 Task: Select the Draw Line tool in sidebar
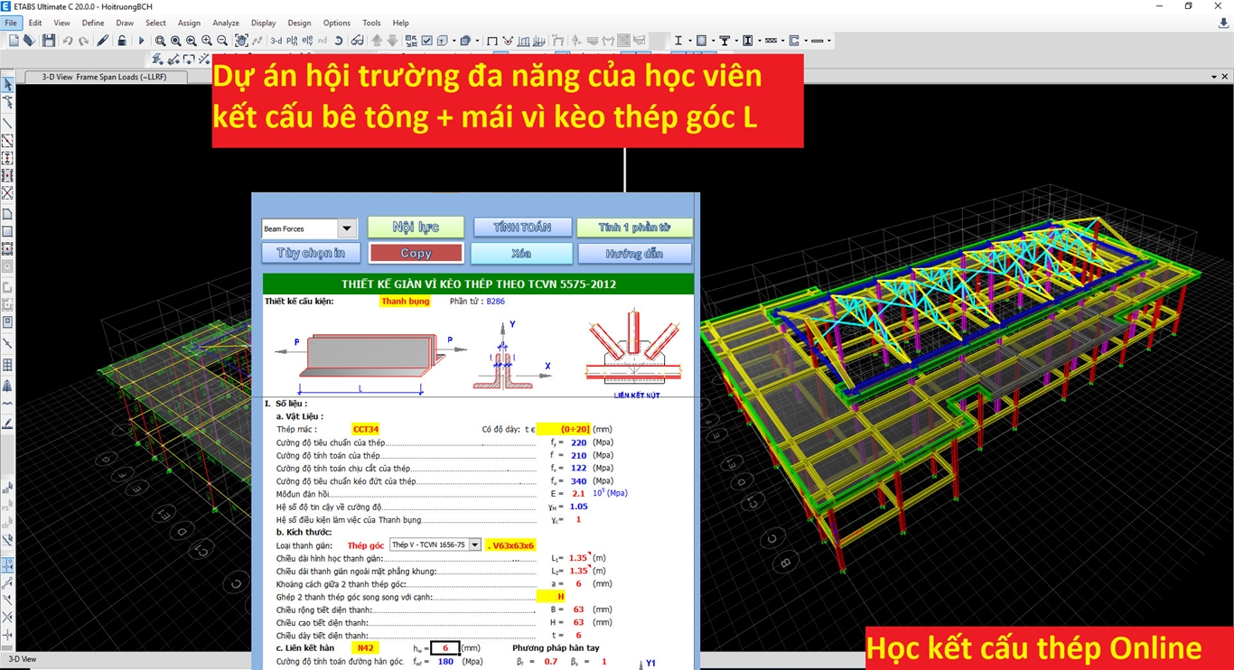(7, 124)
